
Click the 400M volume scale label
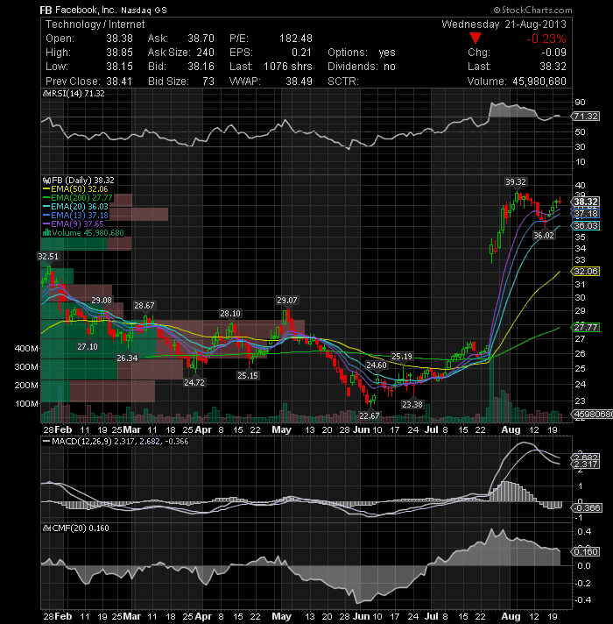(26, 349)
